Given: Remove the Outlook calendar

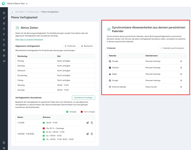Looking at the screenshot, I should coord(181,68).
